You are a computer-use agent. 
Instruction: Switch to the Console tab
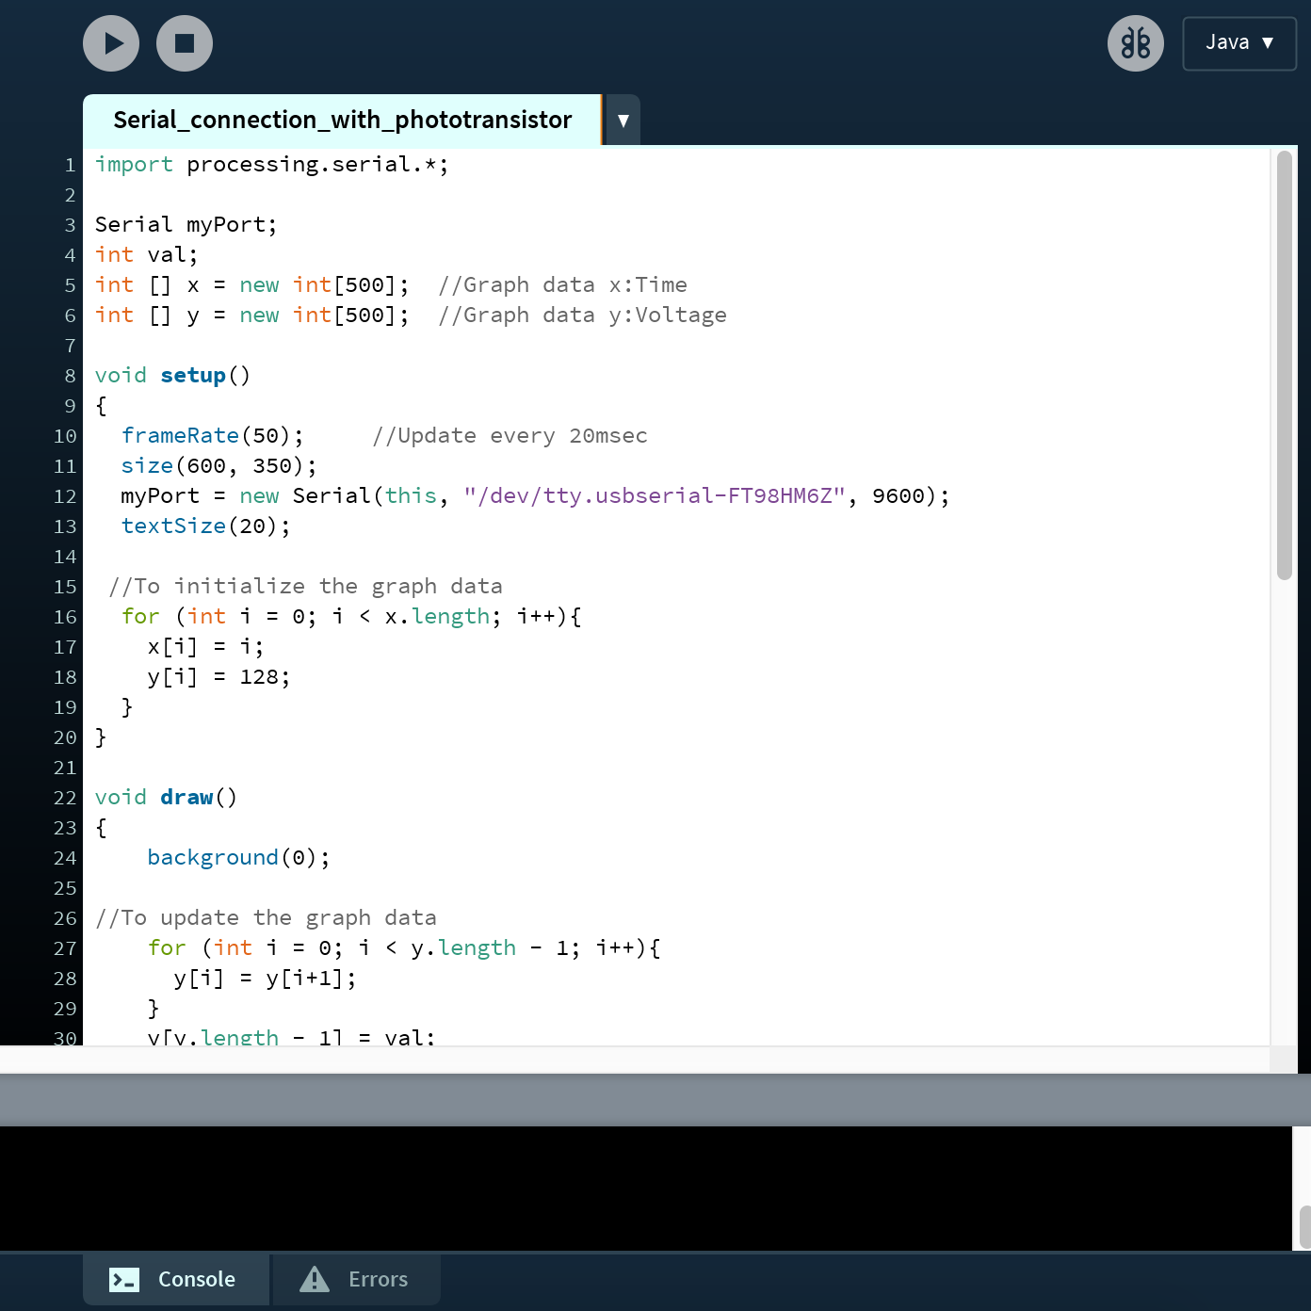pos(176,1279)
